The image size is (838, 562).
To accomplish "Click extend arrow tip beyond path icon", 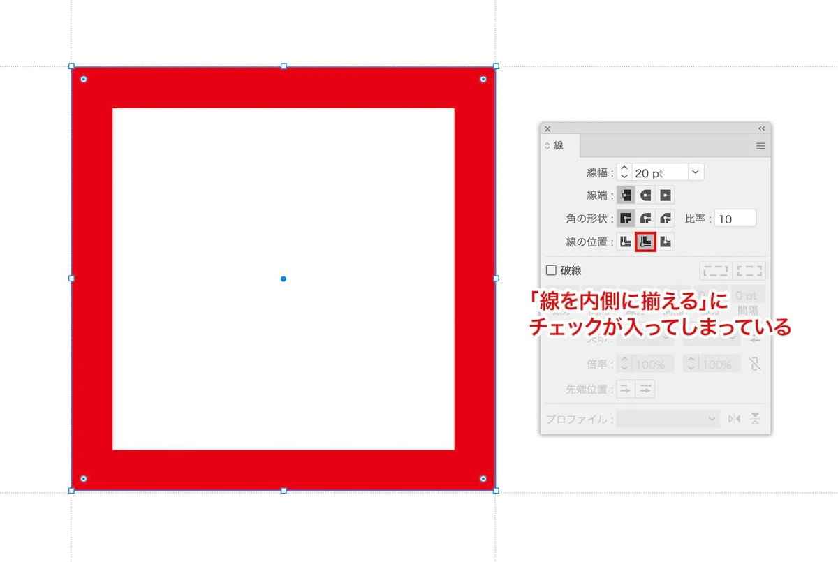I will [x=626, y=390].
